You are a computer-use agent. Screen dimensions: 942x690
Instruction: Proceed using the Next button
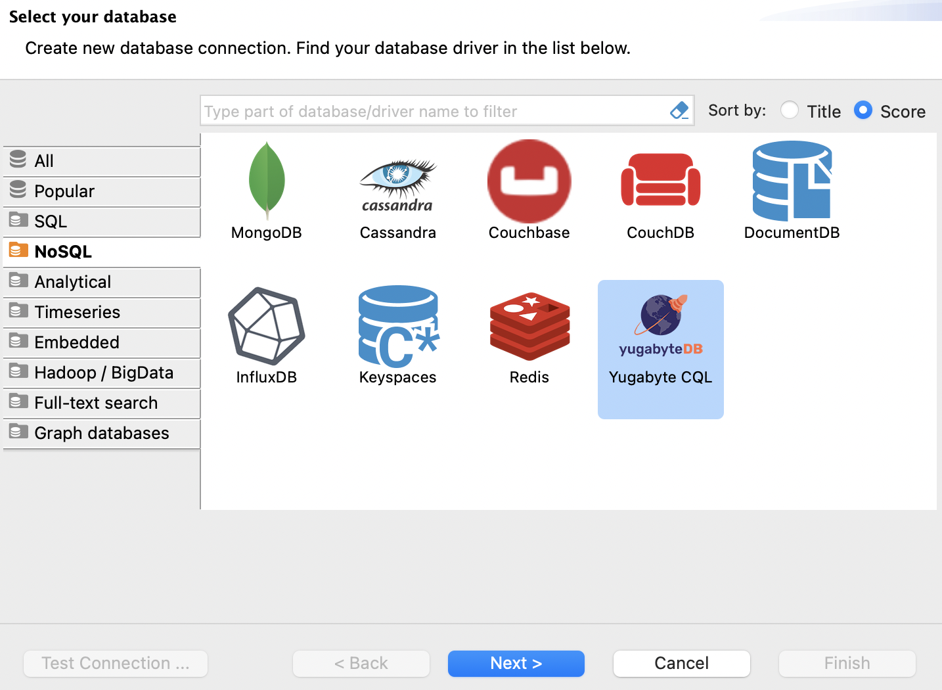[516, 663]
